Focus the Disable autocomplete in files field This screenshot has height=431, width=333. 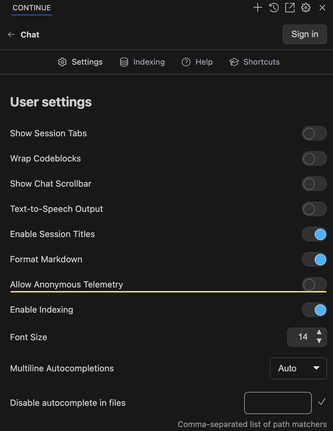click(x=278, y=403)
